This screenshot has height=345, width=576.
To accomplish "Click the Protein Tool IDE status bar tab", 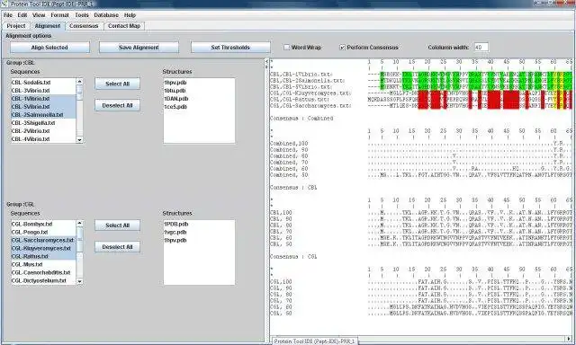I will click(x=315, y=341).
